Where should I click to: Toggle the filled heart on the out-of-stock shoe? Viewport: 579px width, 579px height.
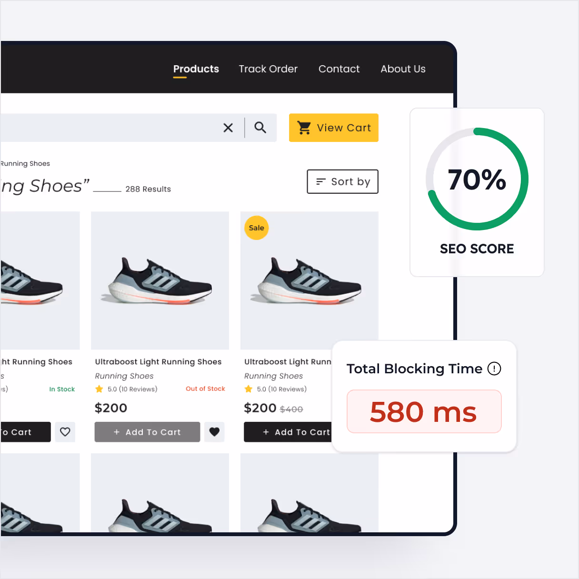click(214, 432)
